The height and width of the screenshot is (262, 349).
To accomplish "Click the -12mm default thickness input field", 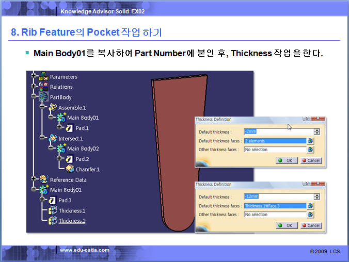I will point(278,196).
